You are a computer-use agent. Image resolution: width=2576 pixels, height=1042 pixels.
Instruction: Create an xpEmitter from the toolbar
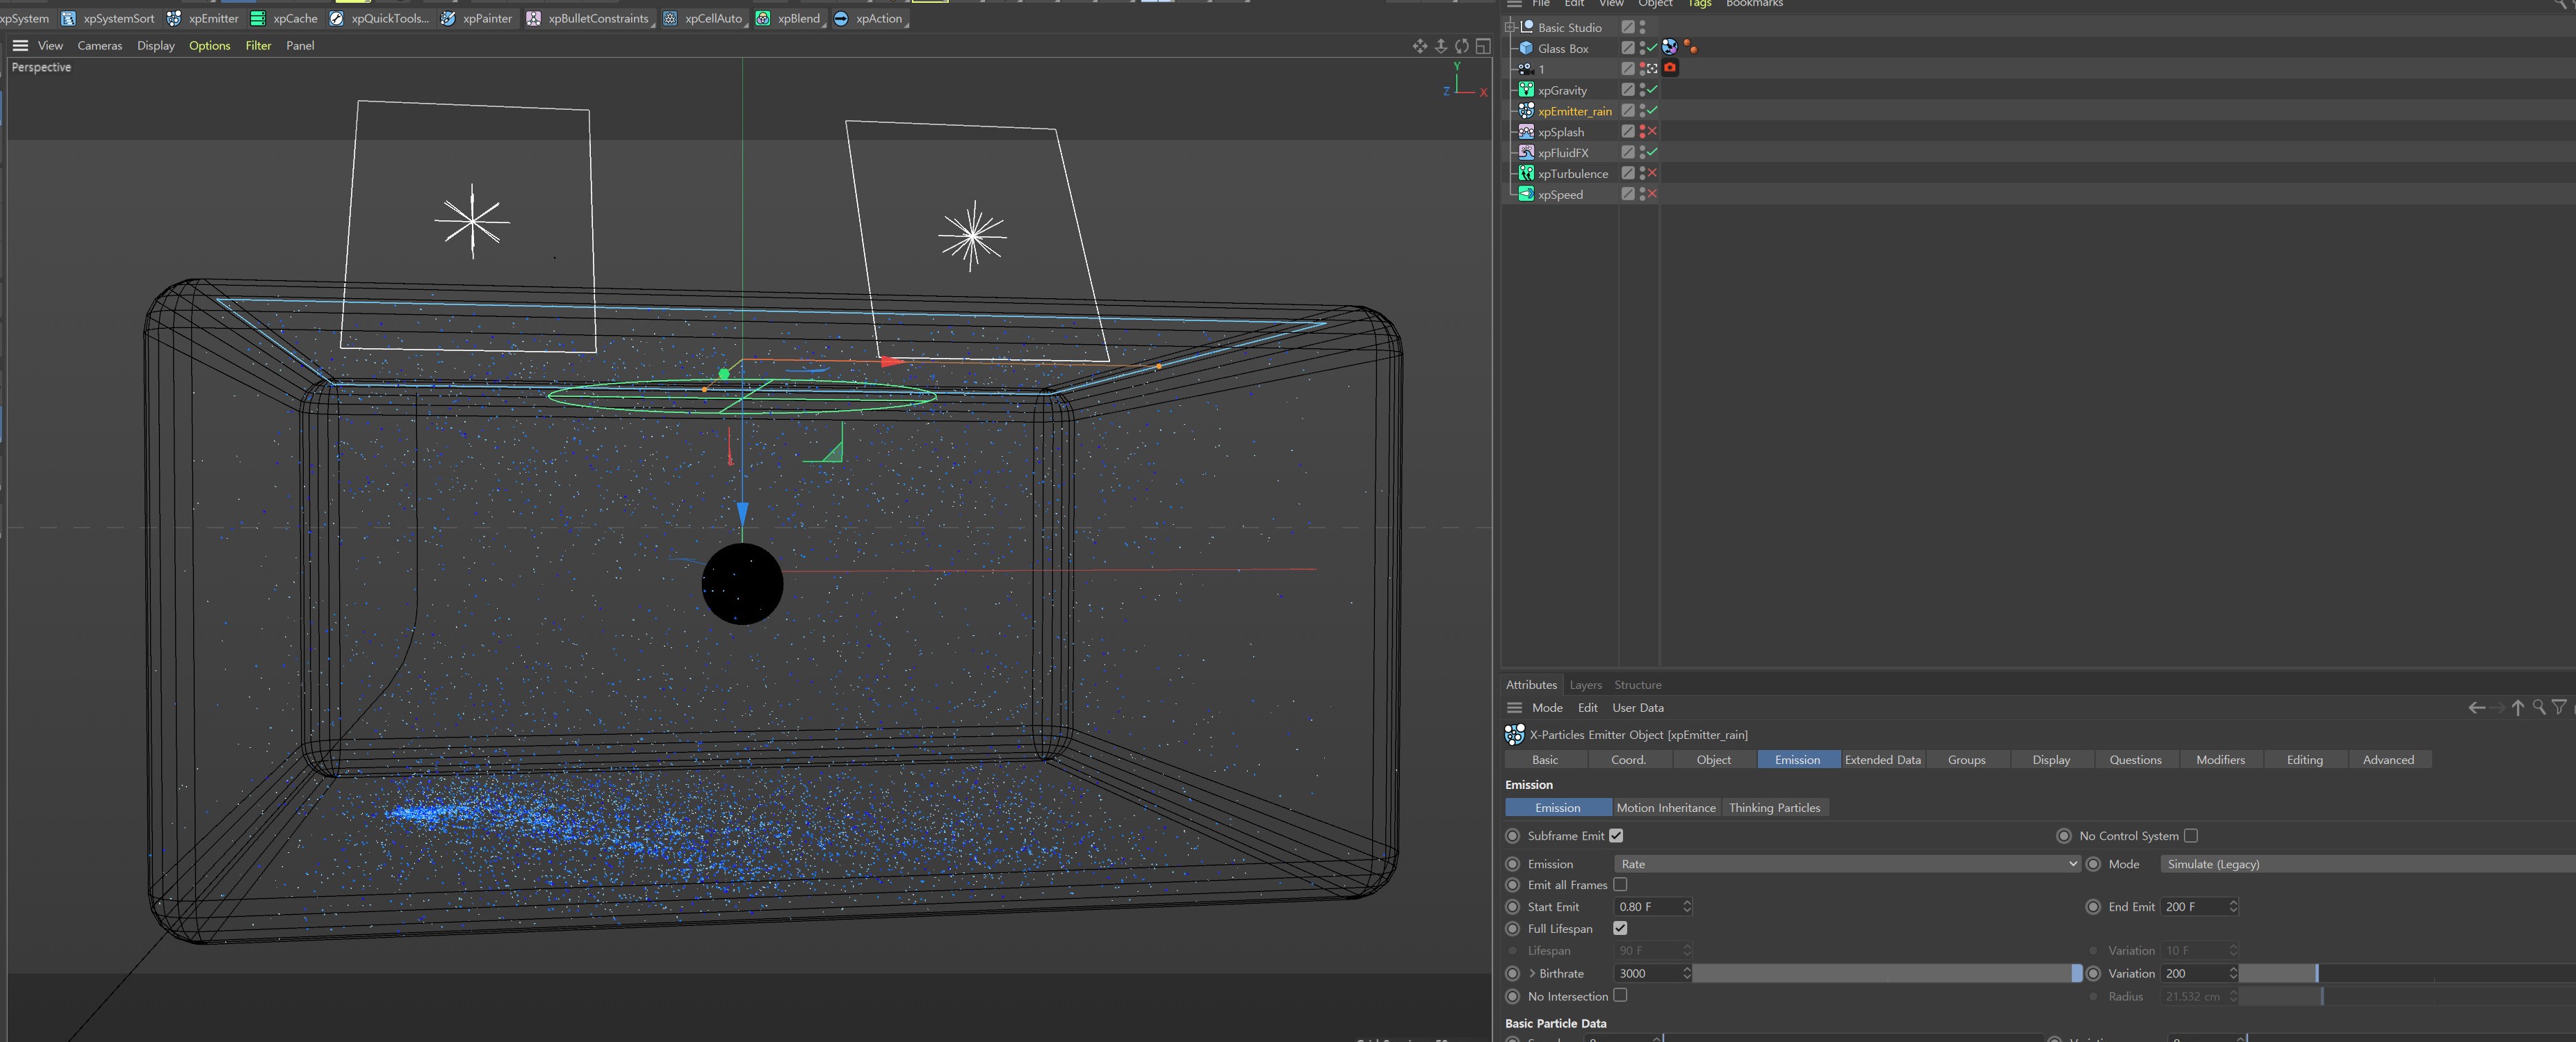click(x=203, y=18)
